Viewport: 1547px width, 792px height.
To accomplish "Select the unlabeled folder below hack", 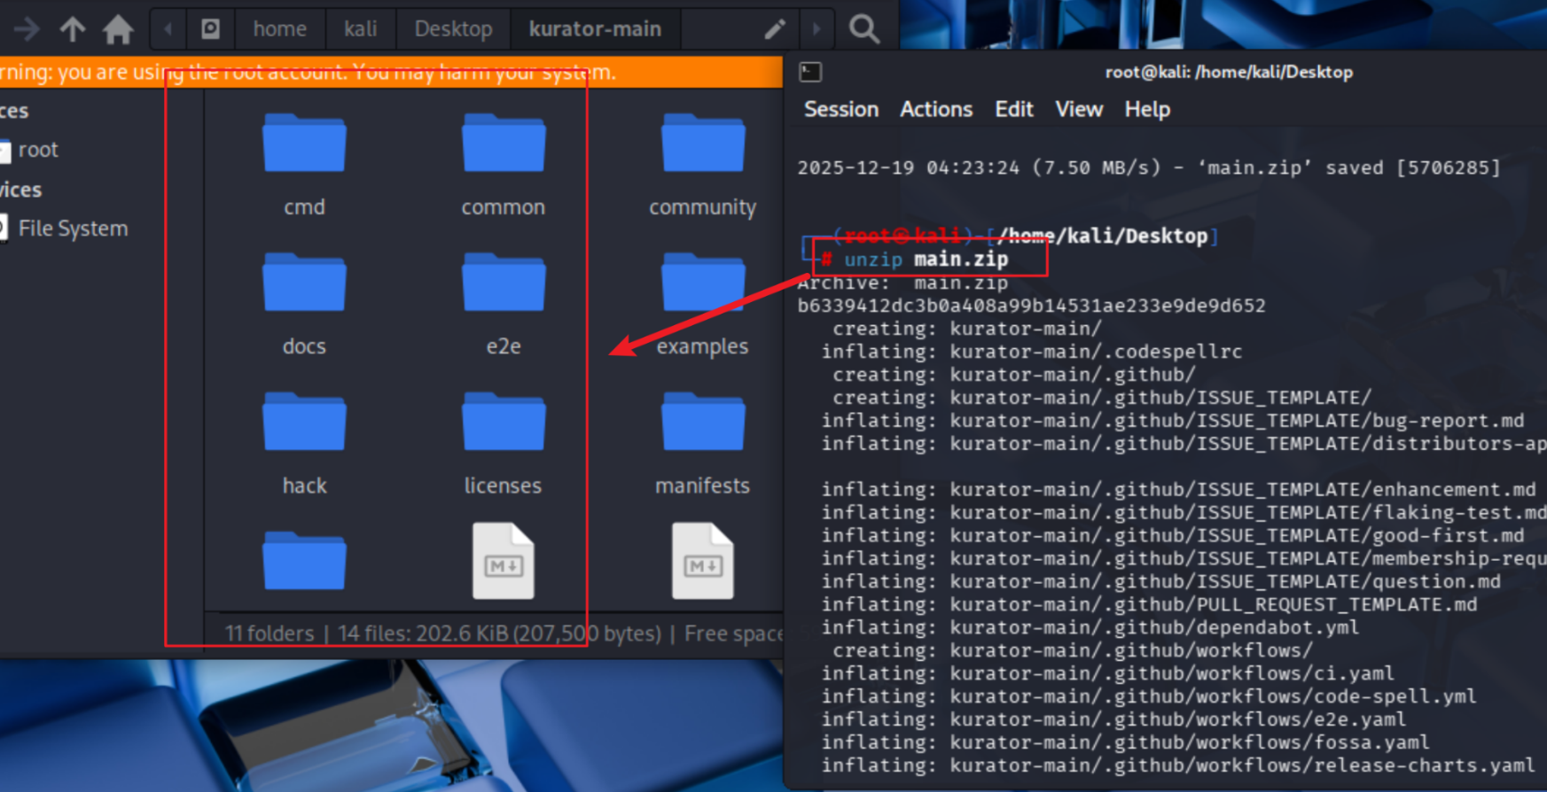I will (304, 562).
